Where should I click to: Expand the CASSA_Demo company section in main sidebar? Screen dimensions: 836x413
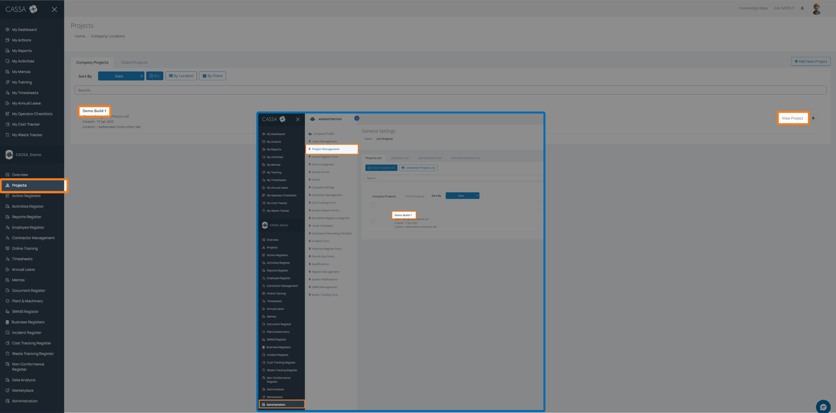pos(28,155)
